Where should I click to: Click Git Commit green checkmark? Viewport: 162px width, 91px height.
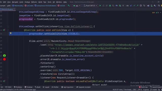pos(134,6)
